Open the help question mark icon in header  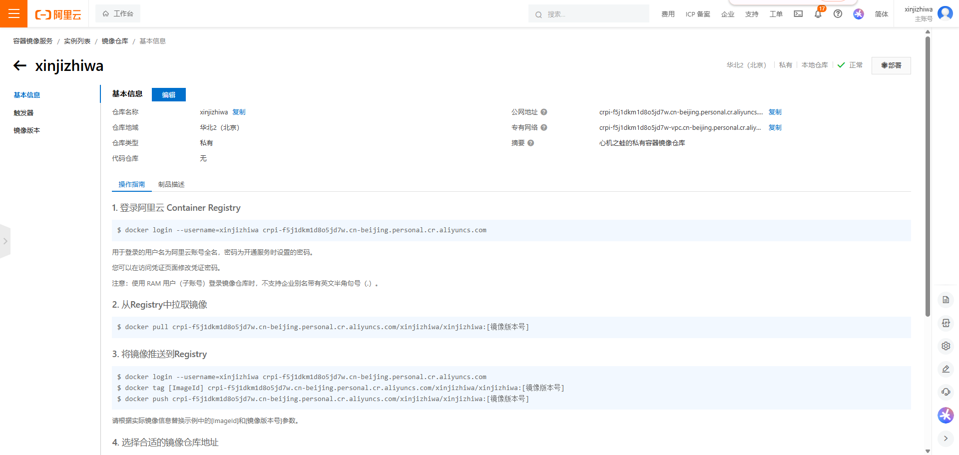[x=838, y=14]
